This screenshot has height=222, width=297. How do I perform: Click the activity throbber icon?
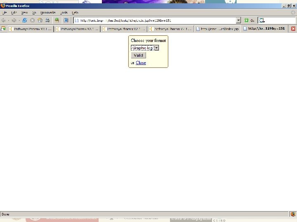click(293, 13)
